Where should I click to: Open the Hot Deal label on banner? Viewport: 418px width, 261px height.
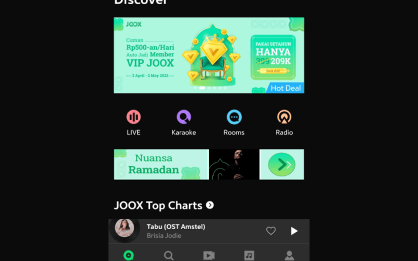coord(285,88)
